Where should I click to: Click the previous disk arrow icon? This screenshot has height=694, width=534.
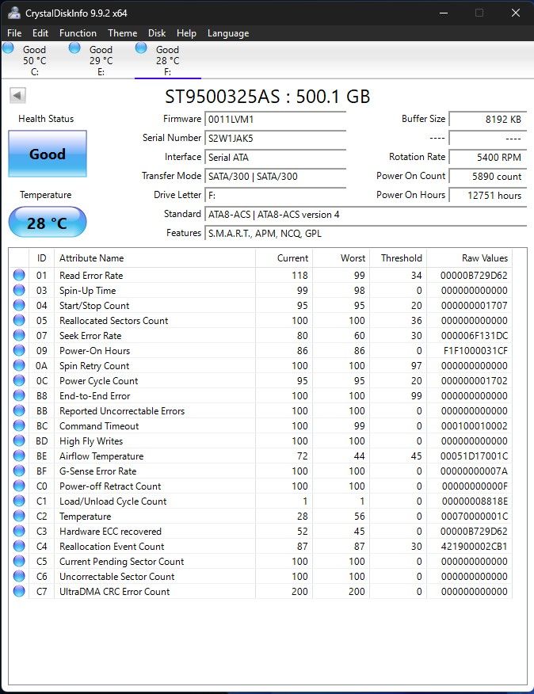pos(17,95)
